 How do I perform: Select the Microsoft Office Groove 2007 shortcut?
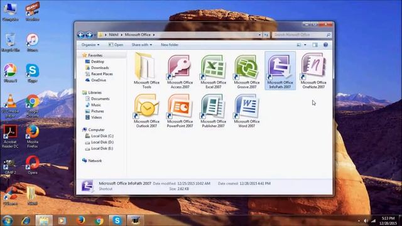pos(246,71)
